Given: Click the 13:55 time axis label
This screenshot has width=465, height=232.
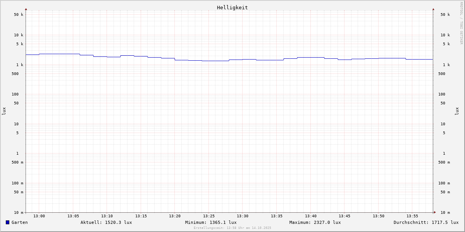Looking at the screenshot, I should point(412,216).
